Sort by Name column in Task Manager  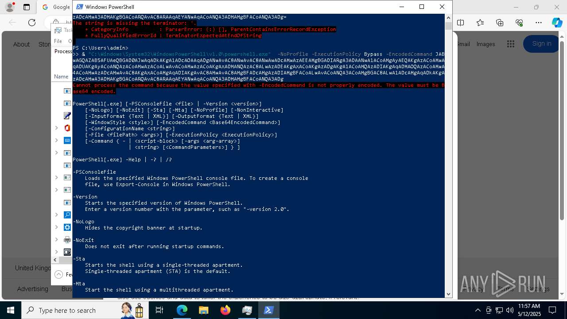pyautogui.click(x=61, y=77)
